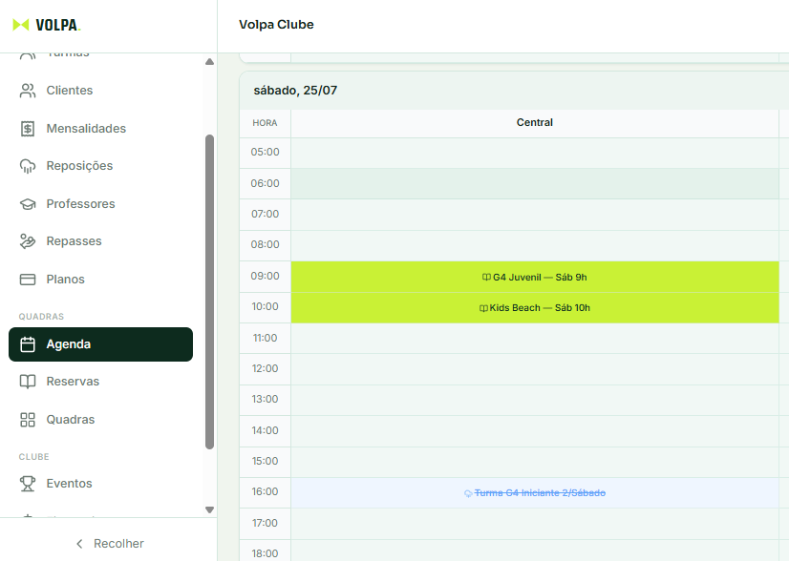The width and height of the screenshot is (789, 561).
Task: Click the Eventos trophy icon
Action: [28, 484]
